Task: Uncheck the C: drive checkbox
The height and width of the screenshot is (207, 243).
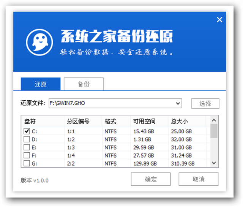Action: pyautogui.click(x=27, y=131)
